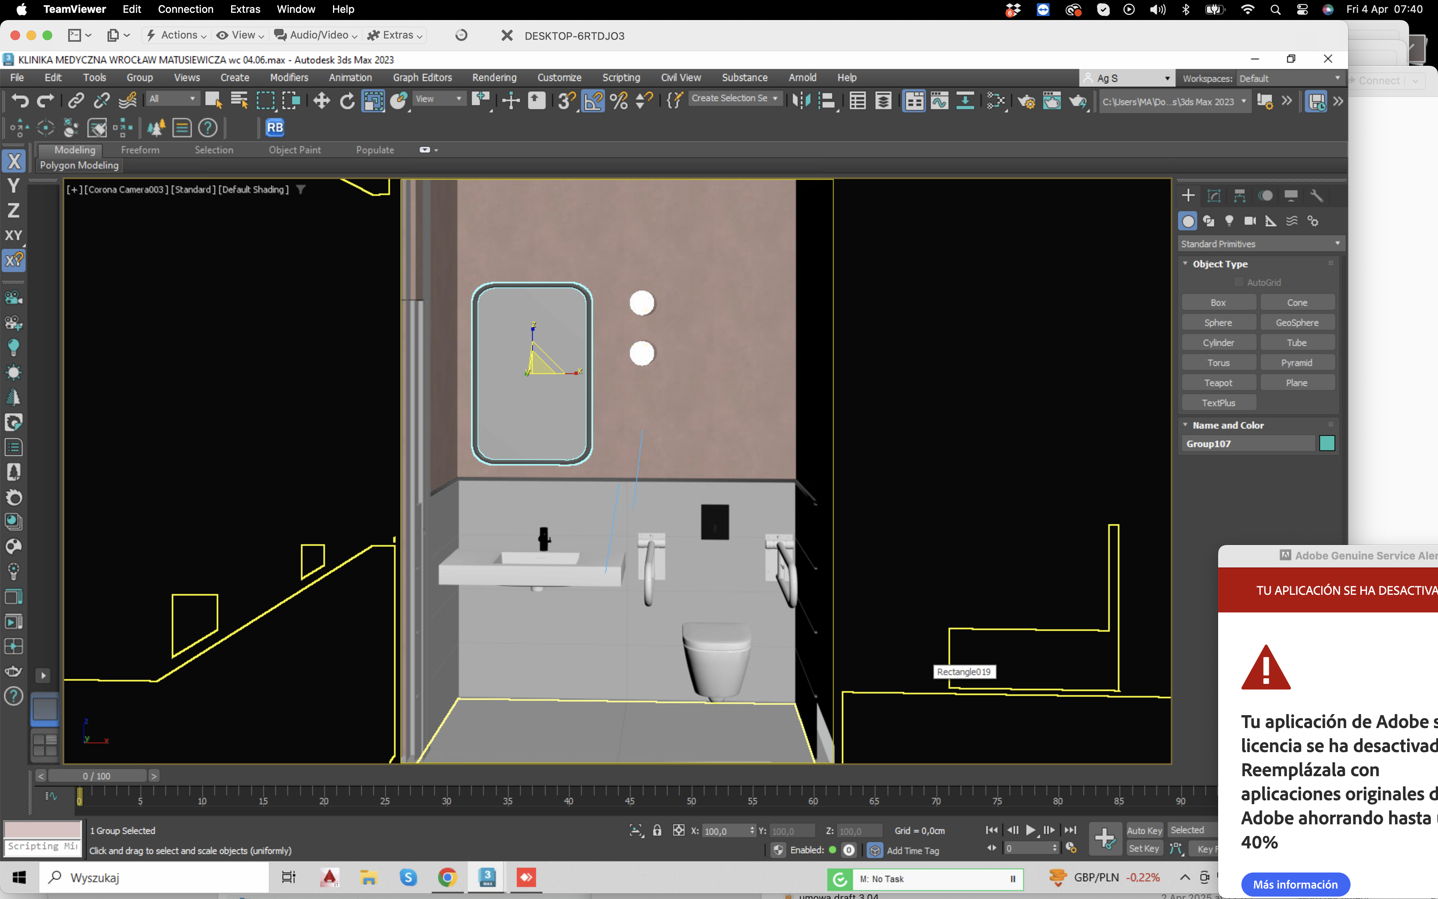The height and width of the screenshot is (899, 1438).
Task: Click the Group107 object color swatch
Action: [x=1327, y=443]
